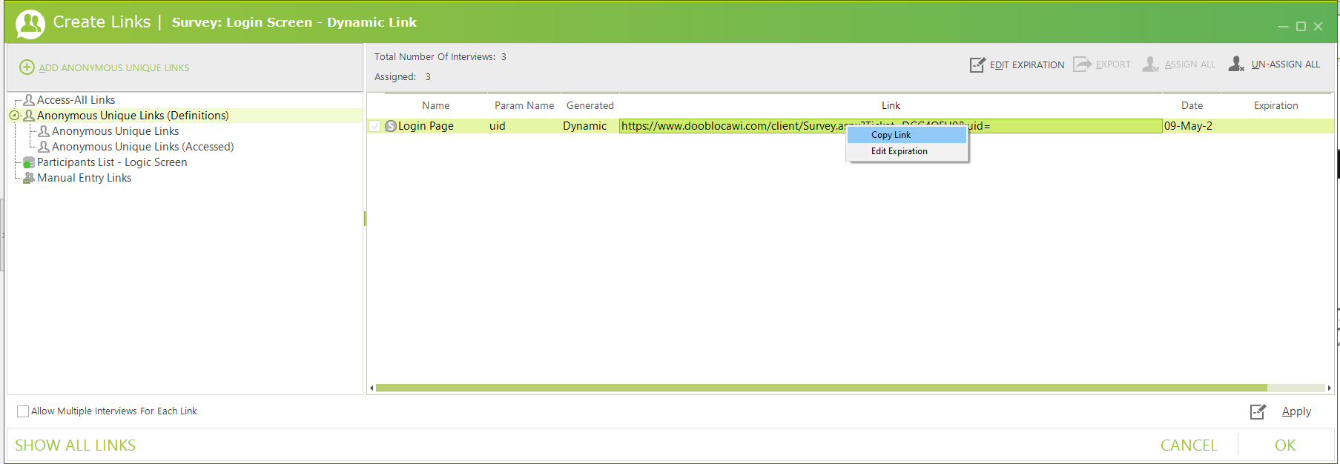The width and height of the screenshot is (1340, 464).
Task: Click the Participants List database icon
Action: coord(29,162)
